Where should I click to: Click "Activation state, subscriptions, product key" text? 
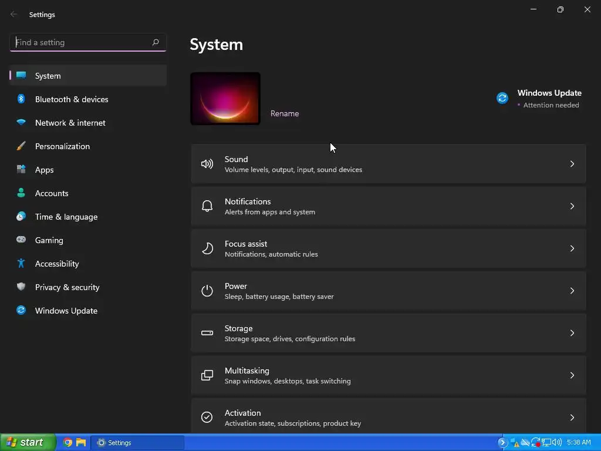293,423
